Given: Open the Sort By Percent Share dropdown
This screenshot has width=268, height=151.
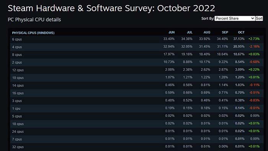Looking at the screenshot, I should pyautogui.click(x=235, y=18).
